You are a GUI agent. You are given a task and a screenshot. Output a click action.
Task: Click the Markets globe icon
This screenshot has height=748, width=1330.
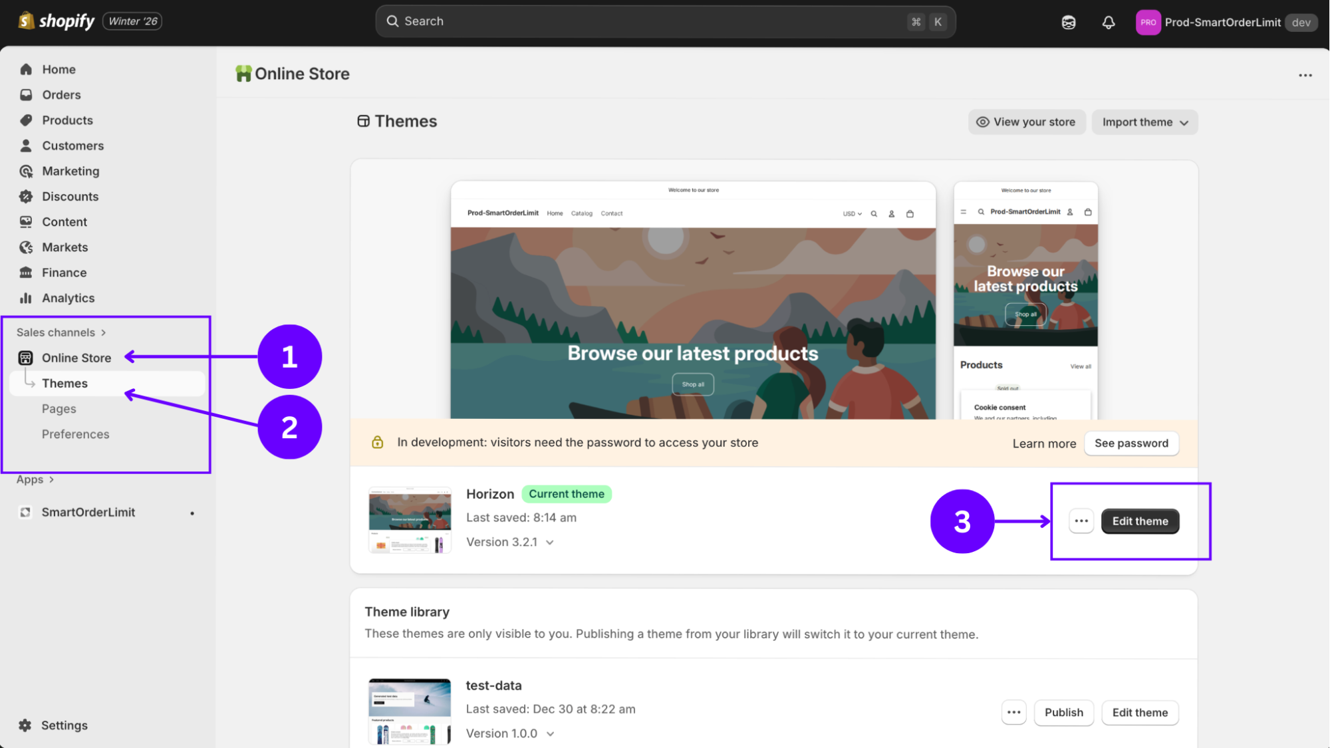[26, 247]
